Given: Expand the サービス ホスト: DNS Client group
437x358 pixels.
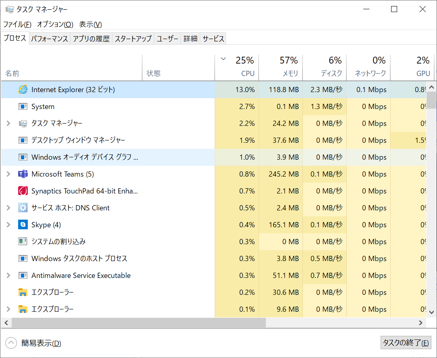Looking at the screenshot, I should point(8,208).
